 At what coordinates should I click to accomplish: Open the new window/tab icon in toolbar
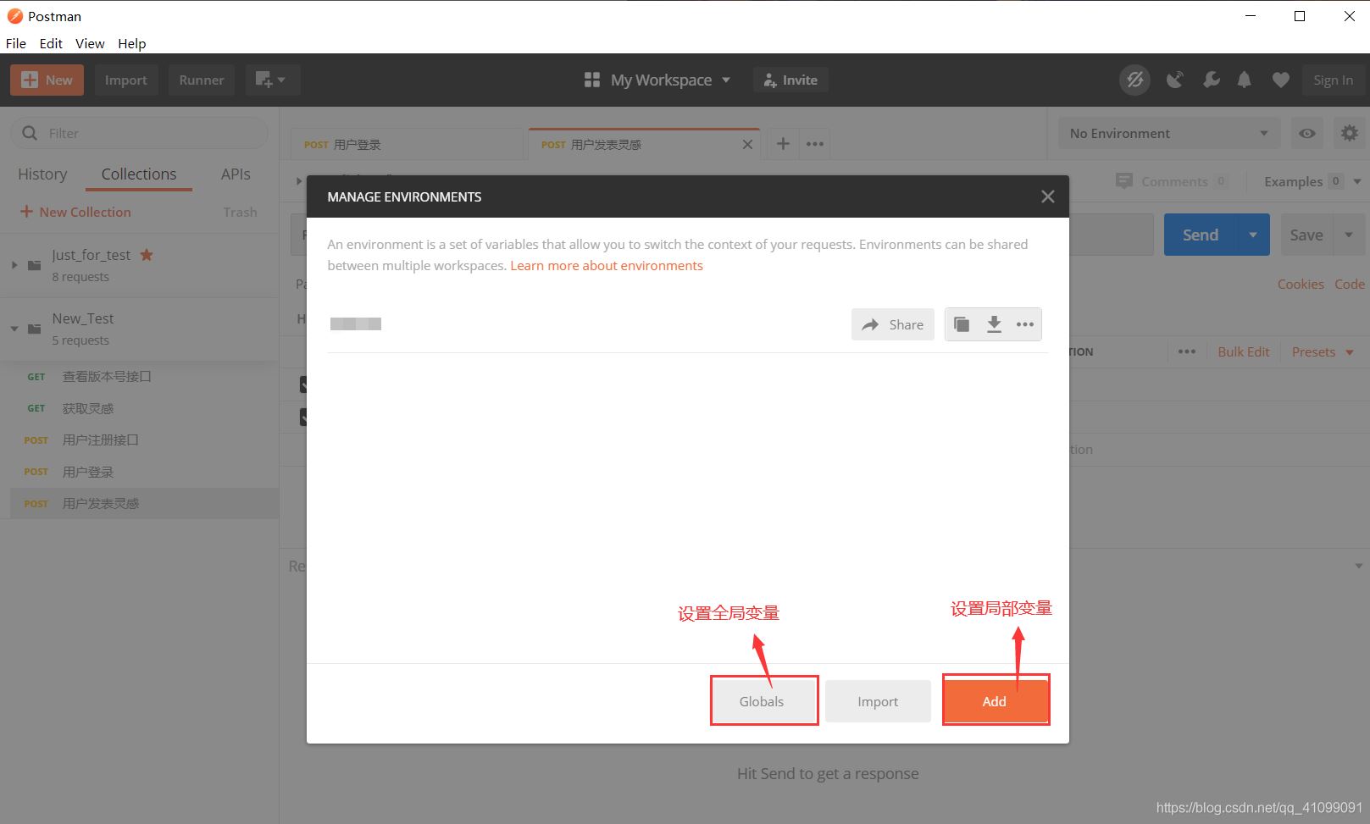[263, 80]
